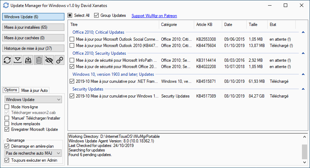This screenshot has height=168, width=310.
Task: Open the Support WuMgr on Patreon link
Action: 154,16
